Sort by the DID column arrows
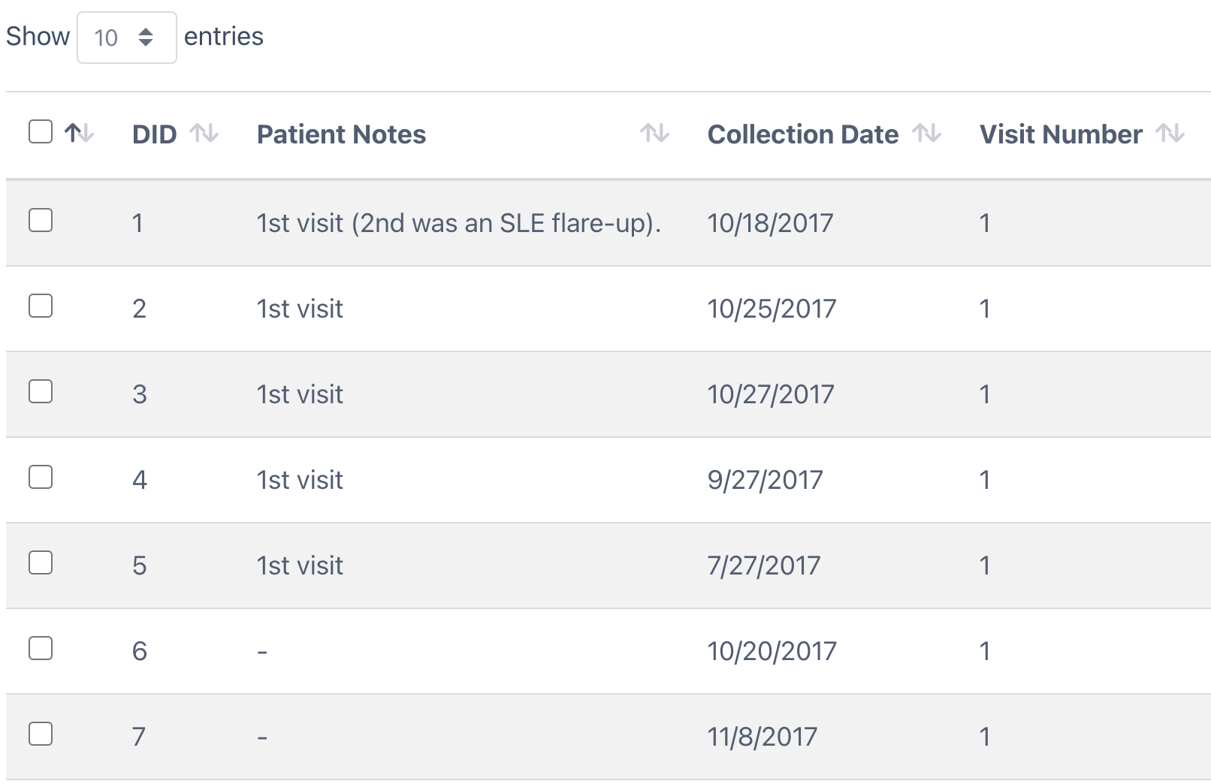The image size is (1211, 784). (x=204, y=134)
